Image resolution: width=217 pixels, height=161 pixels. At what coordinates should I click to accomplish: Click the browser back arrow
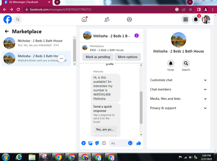tap(5, 10)
